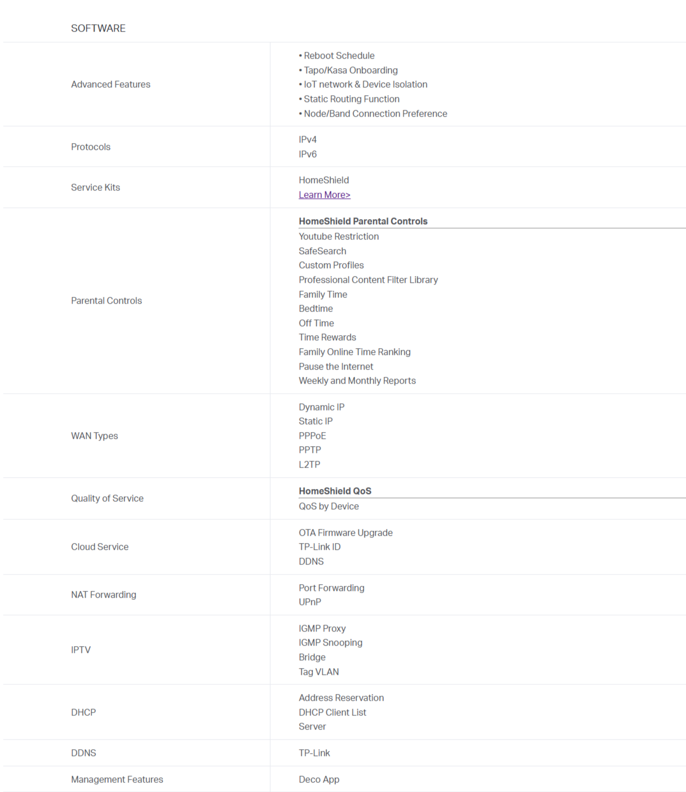Click the Professional Content Filter Library text
The width and height of the screenshot is (686, 792).
tap(368, 280)
